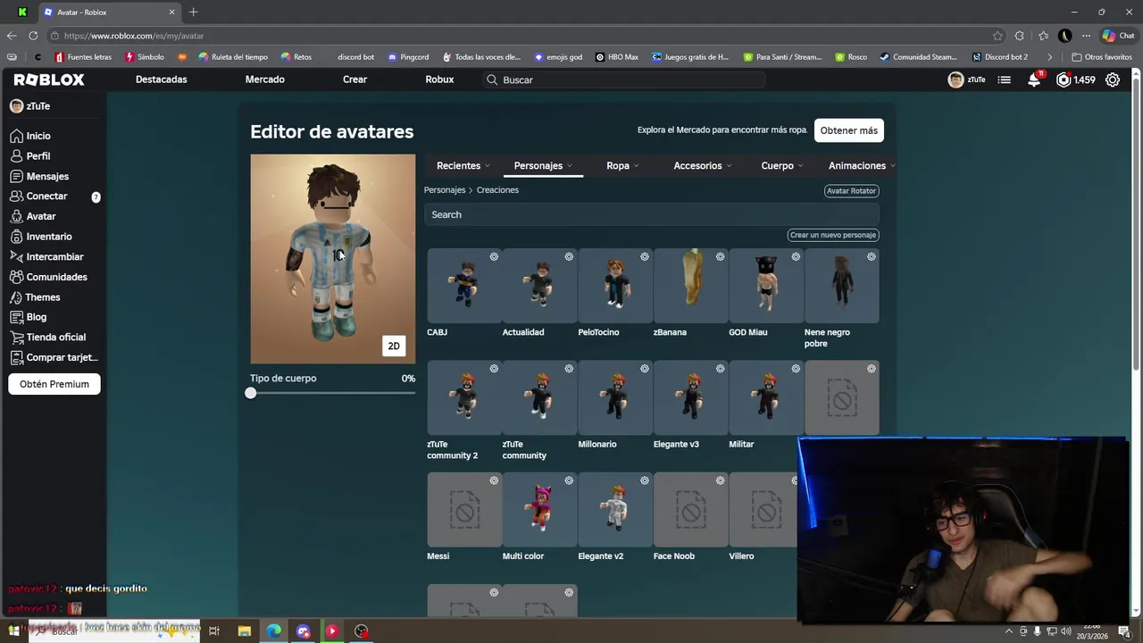Go to Conectar in the sidebar
This screenshot has height=643, width=1143.
39,196
